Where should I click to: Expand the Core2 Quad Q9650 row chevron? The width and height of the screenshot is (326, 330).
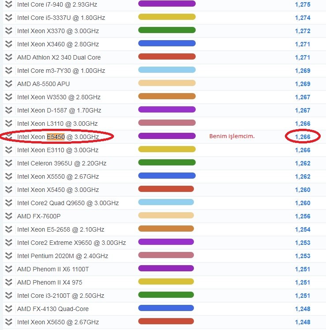click(x=9, y=203)
